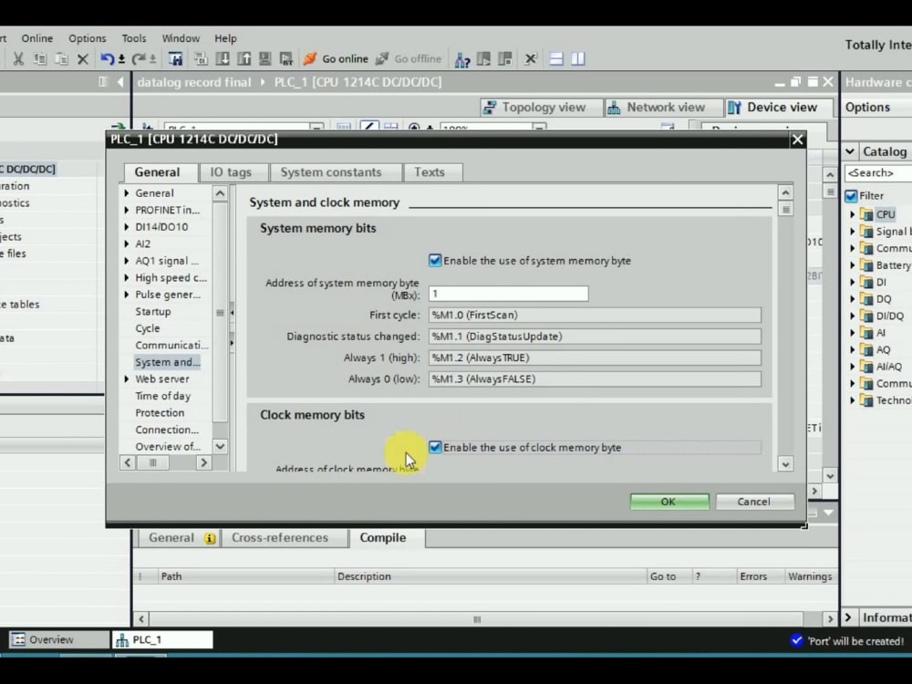
Task: Click the Cut icon in the toolbar
Action: [18, 58]
